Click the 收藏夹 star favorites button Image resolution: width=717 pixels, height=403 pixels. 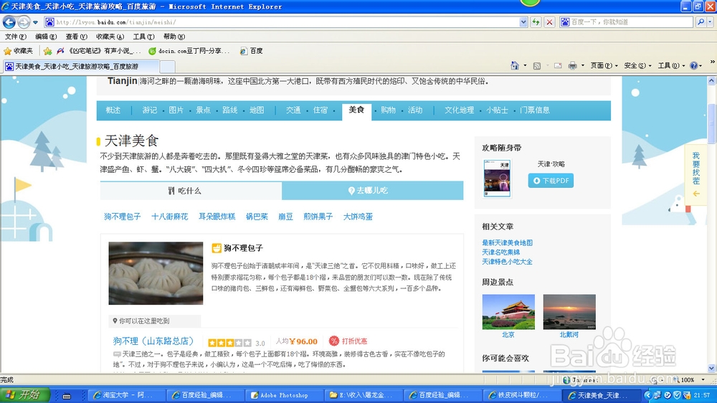[19, 51]
